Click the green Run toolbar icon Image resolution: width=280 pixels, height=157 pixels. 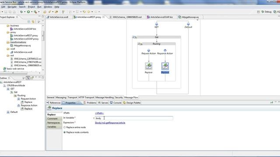tap(28, 12)
